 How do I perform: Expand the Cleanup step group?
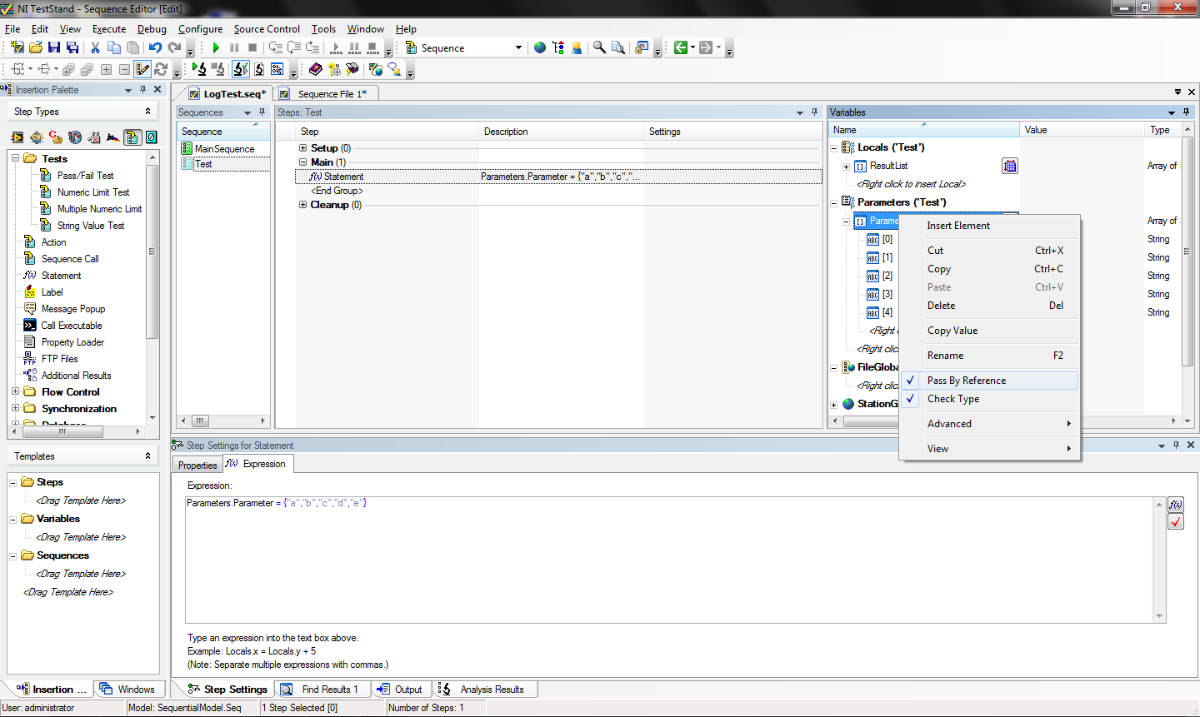[x=303, y=204]
